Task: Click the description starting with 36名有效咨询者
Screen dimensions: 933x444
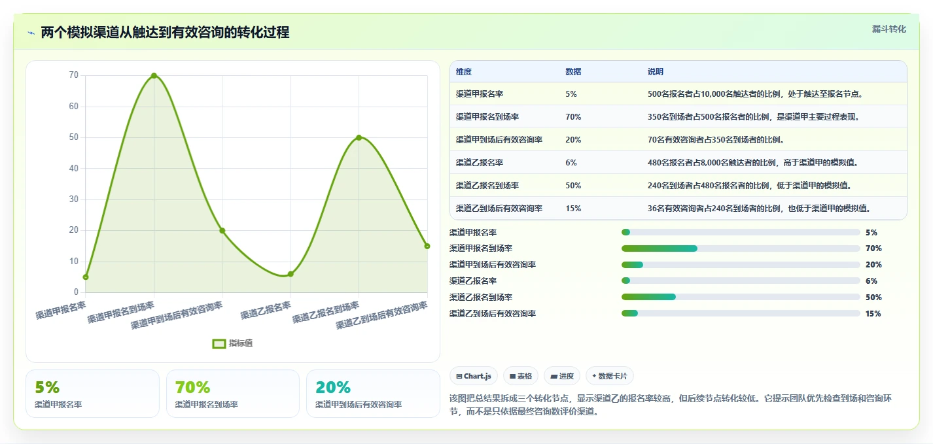Action: [x=759, y=208]
